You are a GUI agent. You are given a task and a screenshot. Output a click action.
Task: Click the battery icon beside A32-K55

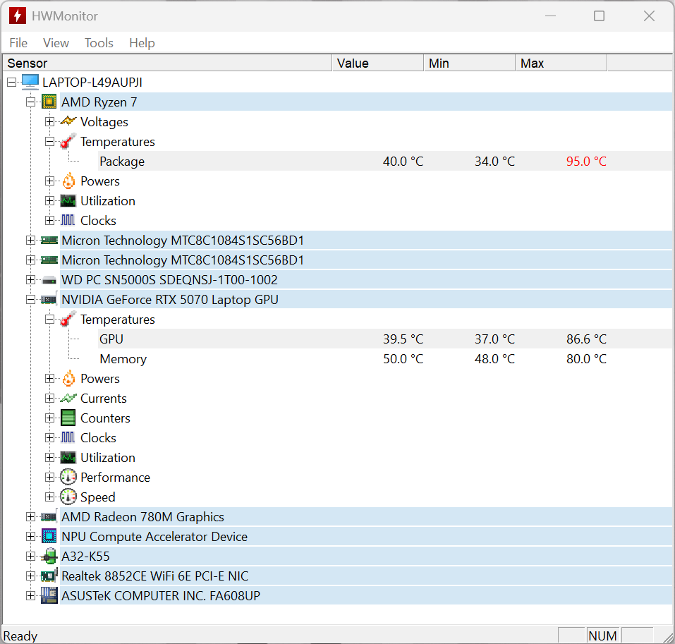tap(49, 557)
